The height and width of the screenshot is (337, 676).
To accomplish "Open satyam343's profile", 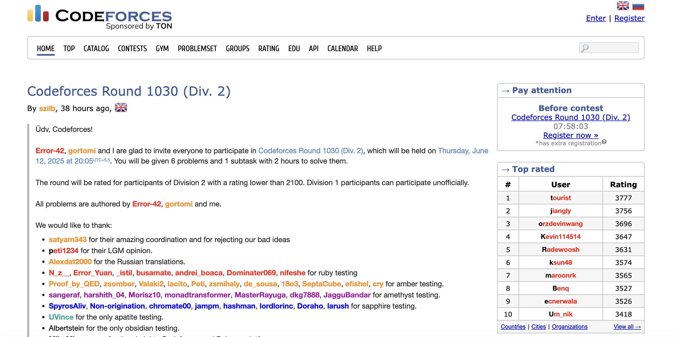I will point(68,239).
